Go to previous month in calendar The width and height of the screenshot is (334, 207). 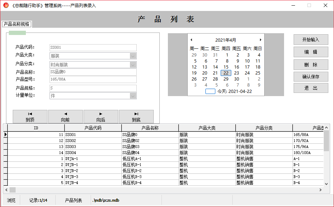pos(191,40)
